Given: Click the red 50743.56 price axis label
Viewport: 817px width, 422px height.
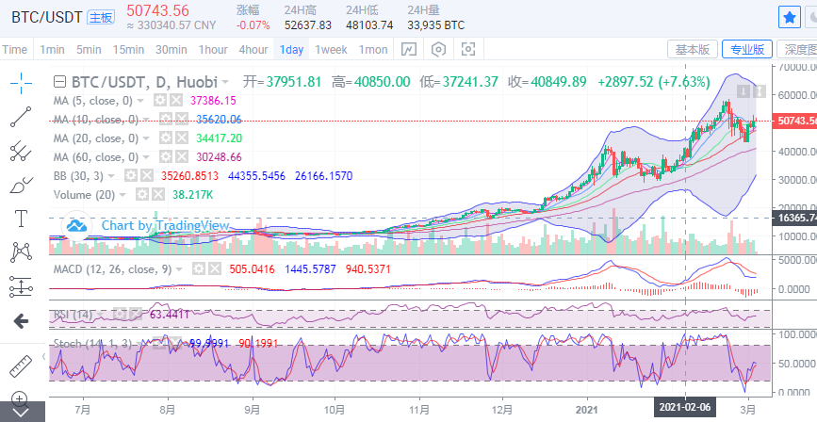Looking at the screenshot, I should pyautogui.click(x=796, y=121).
